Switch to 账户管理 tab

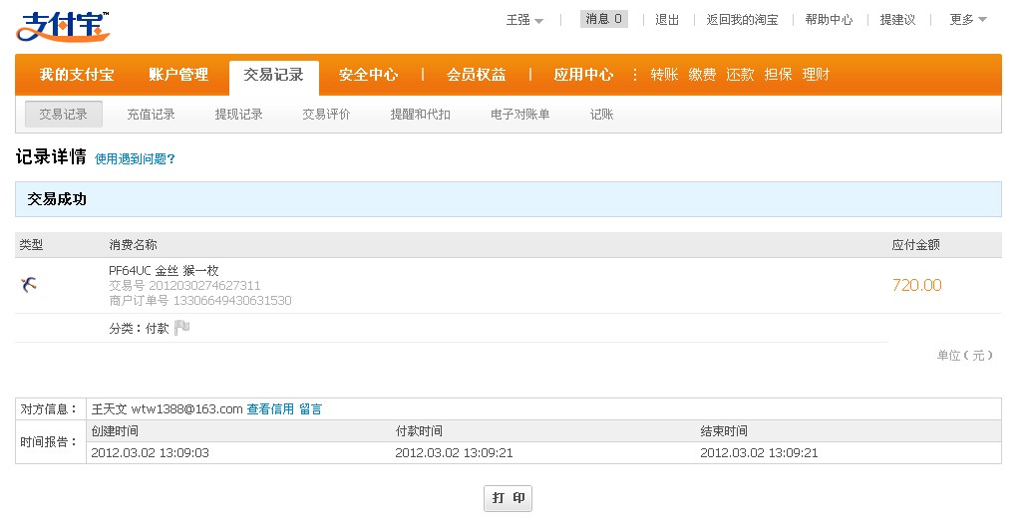pyautogui.click(x=178, y=75)
